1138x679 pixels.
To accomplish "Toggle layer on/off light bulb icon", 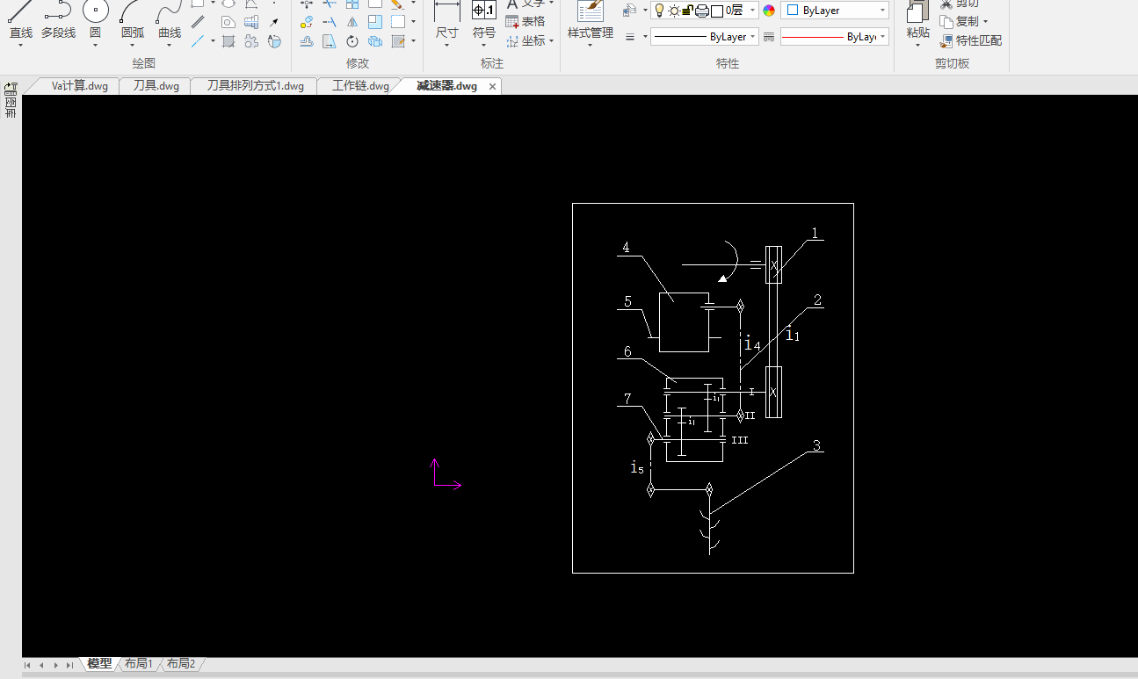I will tap(659, 11).
